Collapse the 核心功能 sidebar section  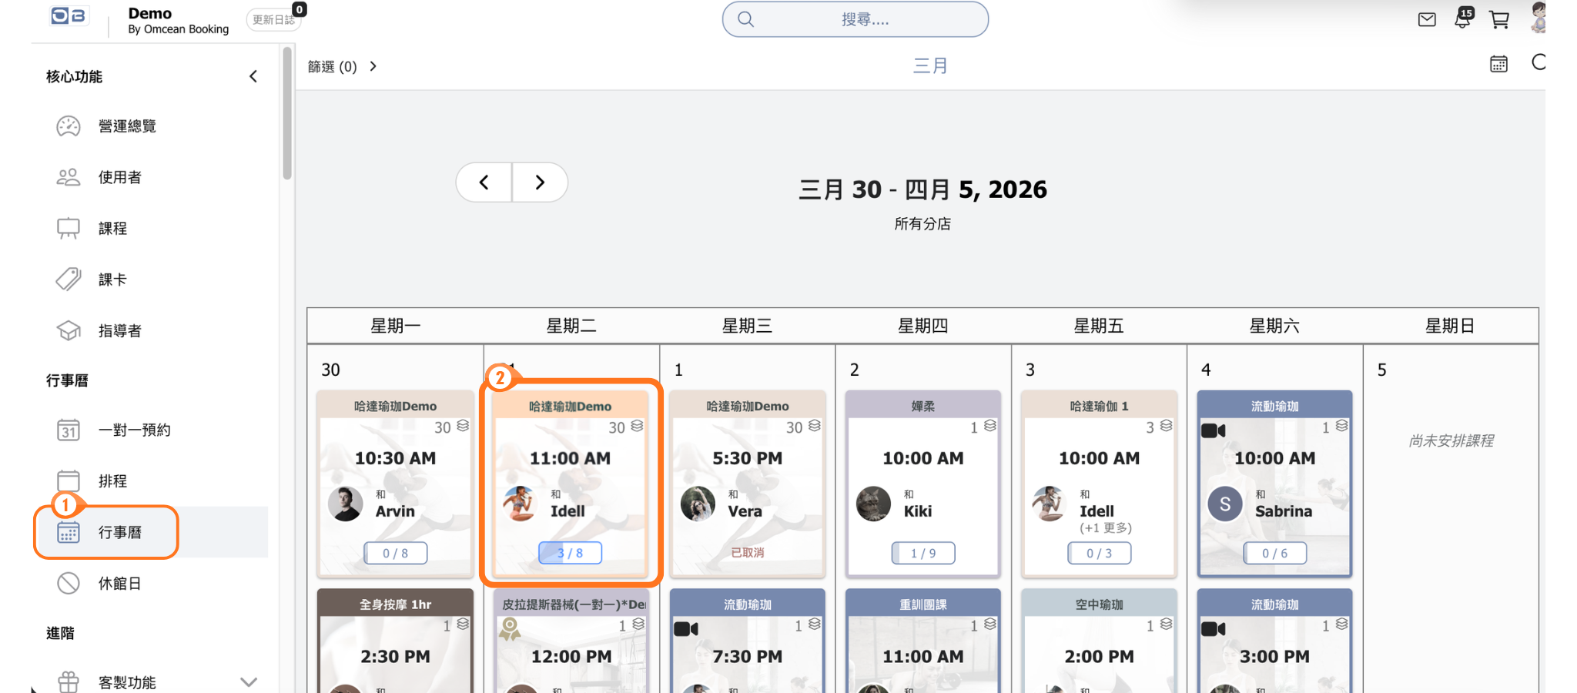(x=253, y=76)
